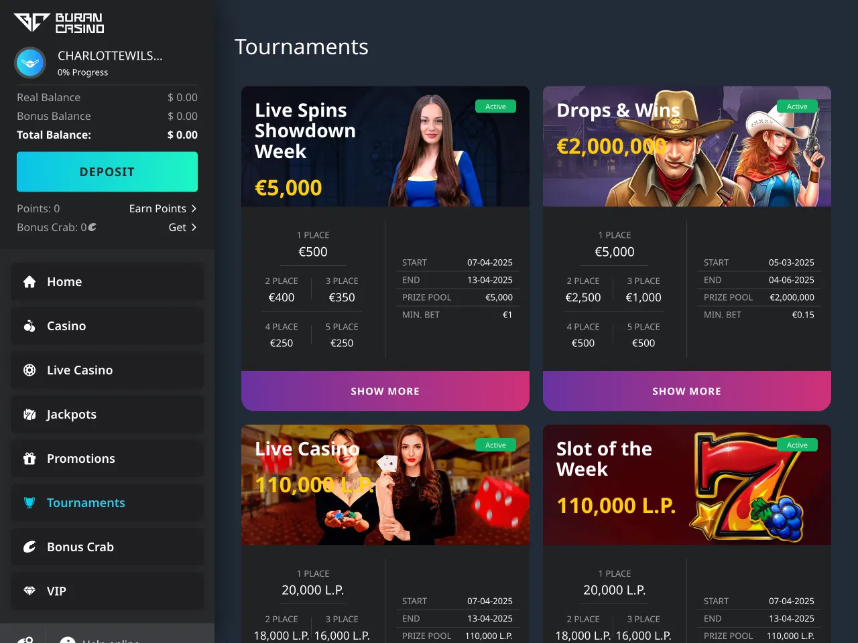Expand Earn Points chevron
Screen dimensions: 858x643
(194, 208)
